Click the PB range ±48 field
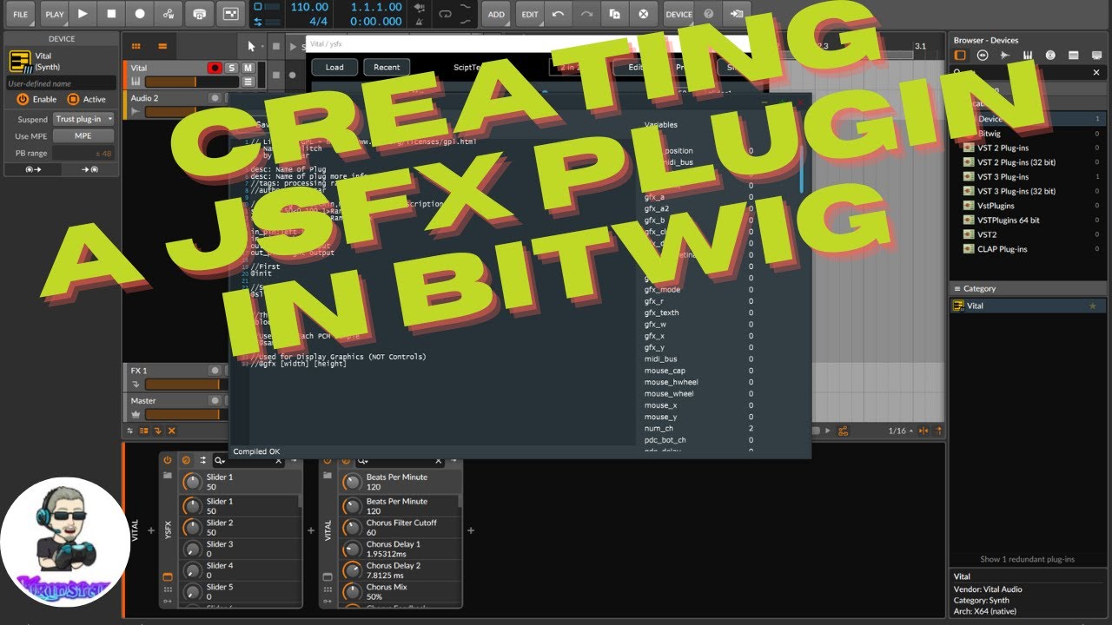 click(x=83, y=154)
